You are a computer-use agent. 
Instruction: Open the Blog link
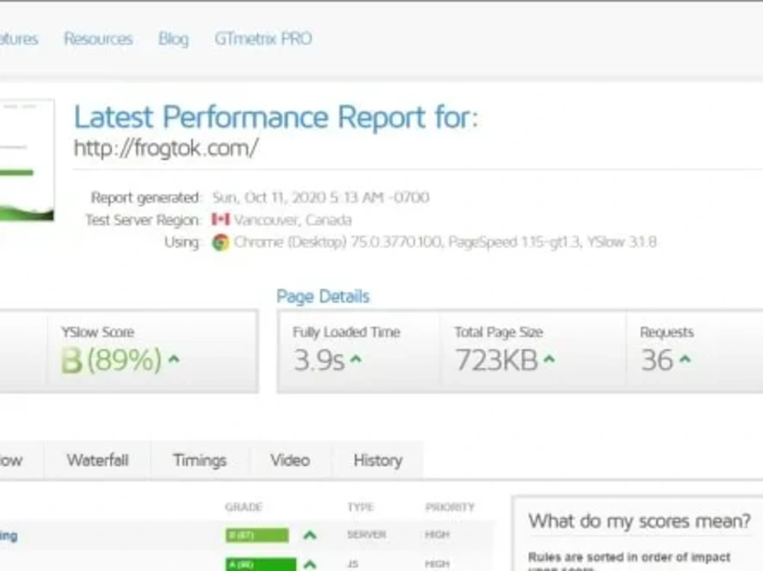[x=173, y=39]
